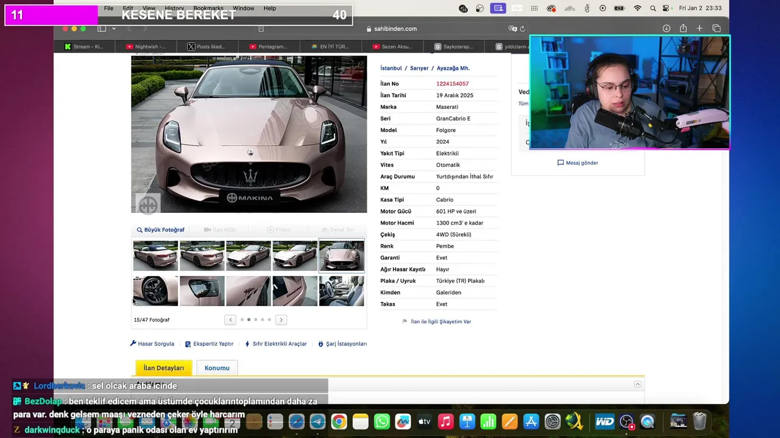This screenshot has height=438, width=780.
Task: Open a new Safari tab with plus
Action: coord(700,29)
